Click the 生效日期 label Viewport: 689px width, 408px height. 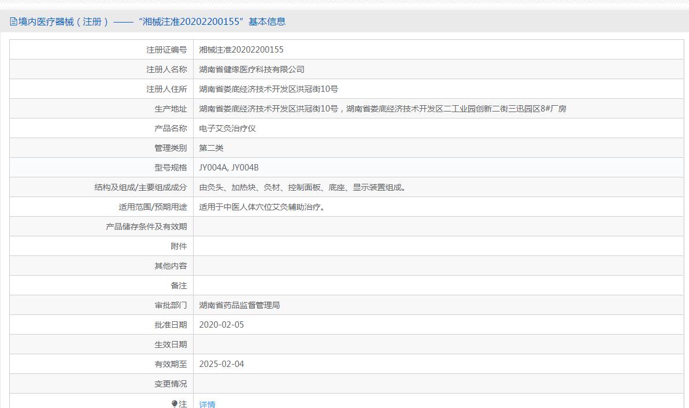[x=171, y=344]
